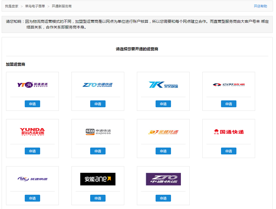Apply for 百世快递 service with 申请
Viewport: 276px width, 209px height.
tap(229, 104)
